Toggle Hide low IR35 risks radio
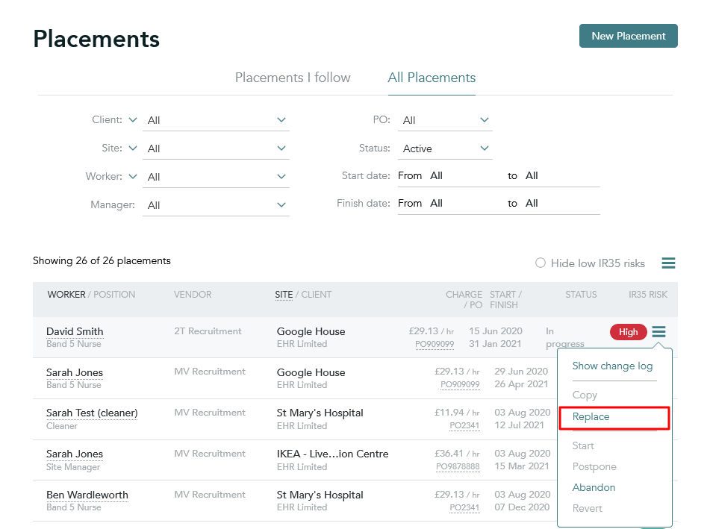Image resolution: width=710 pixels, height=529 pixels. pos(541,263)
